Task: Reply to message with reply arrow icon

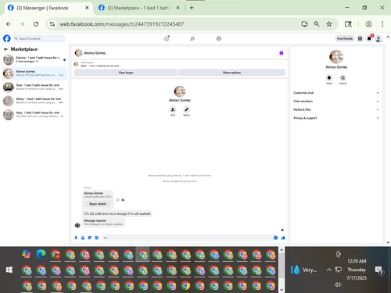Action: (x=123, y=200)
